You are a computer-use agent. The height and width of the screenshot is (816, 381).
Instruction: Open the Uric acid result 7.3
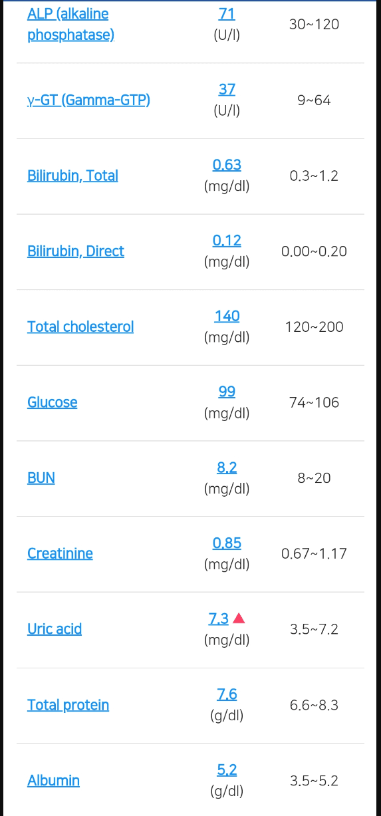pyautogui.click(x=219, y=619)
